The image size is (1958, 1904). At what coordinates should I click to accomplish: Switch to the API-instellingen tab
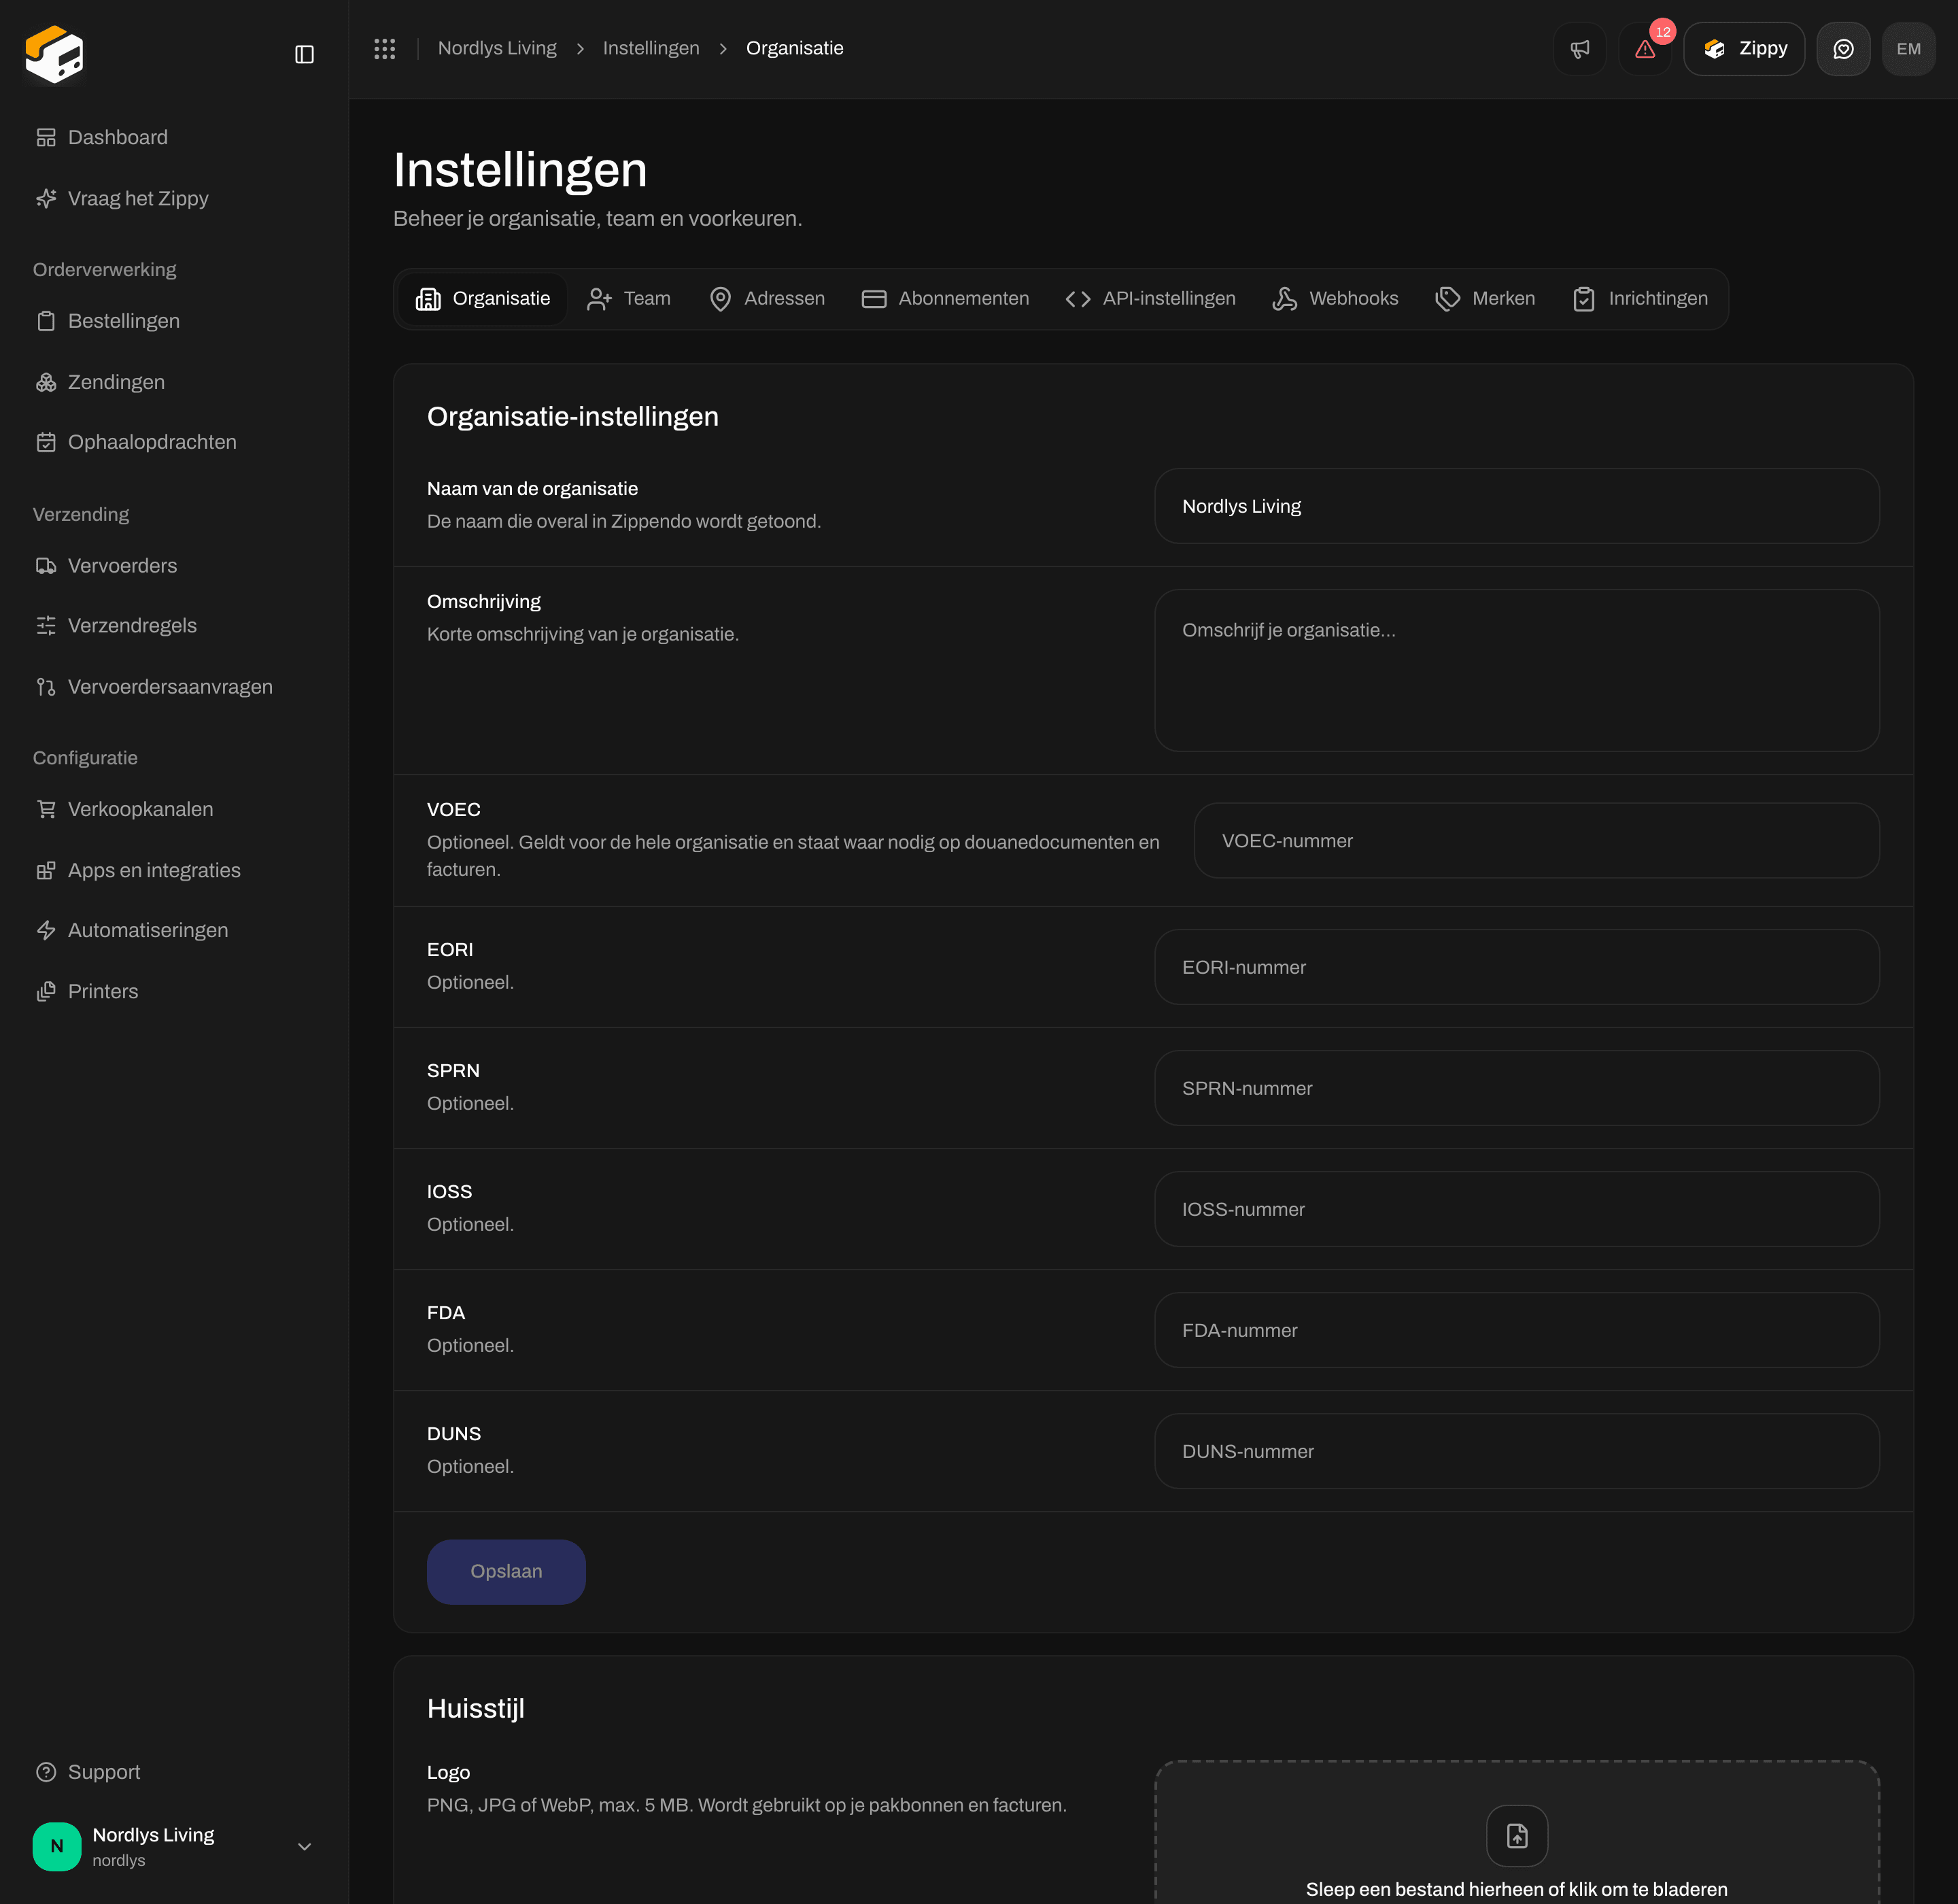pos(1151,299)
